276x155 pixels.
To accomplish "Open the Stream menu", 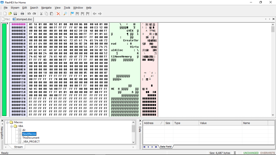I will click(x=15, y=8).
